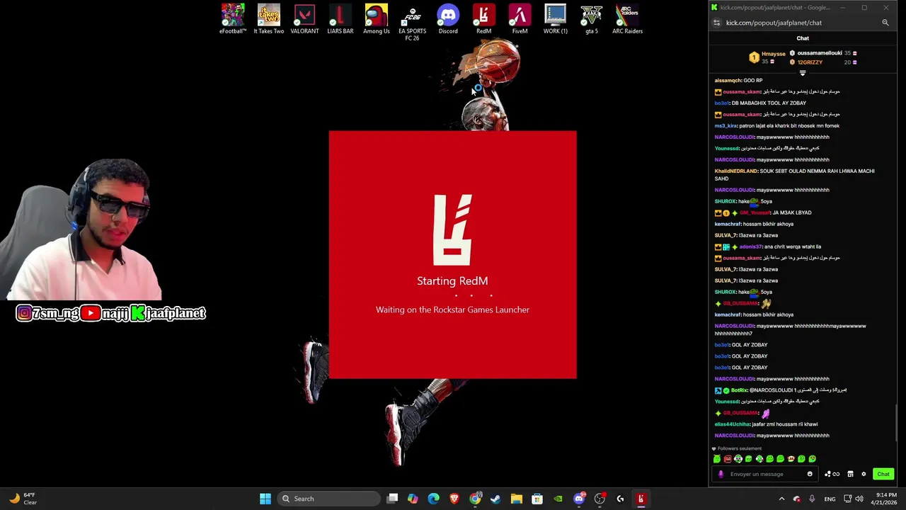The height and width of the screenshot is (510, 906).
Task: Toggle the system tray microphone icon
Action: click(x=812, y=499)
